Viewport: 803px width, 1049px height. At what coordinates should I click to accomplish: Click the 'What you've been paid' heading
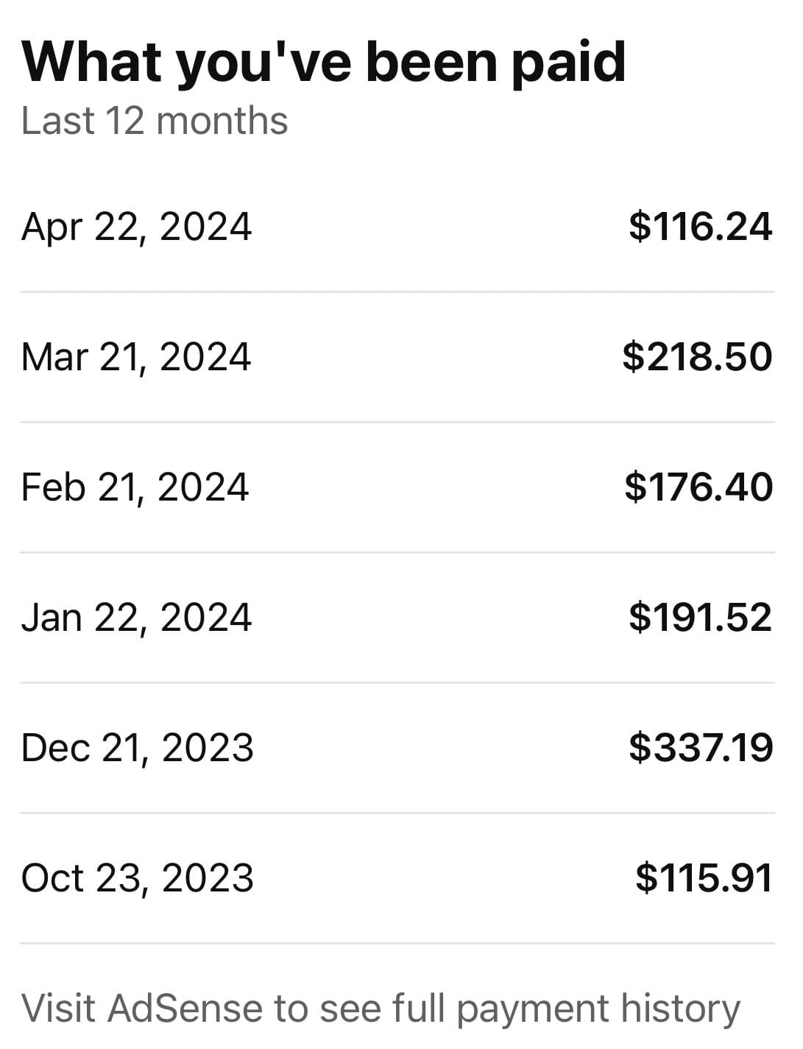click(324, 63)
